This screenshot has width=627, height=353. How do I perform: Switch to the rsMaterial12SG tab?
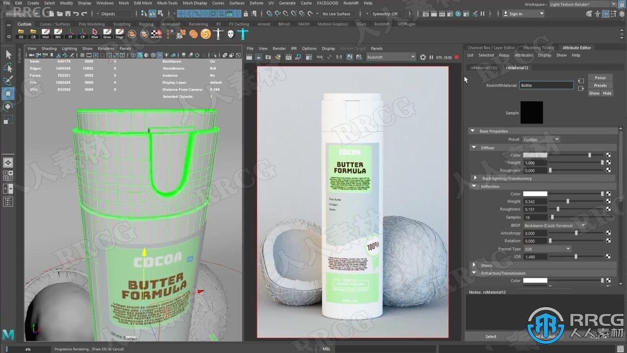pos(484,68)
